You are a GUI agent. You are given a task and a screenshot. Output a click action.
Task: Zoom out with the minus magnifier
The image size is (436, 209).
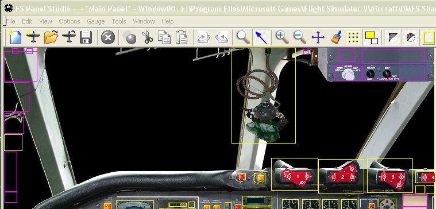pyautogui.click(x=300, y=37)
